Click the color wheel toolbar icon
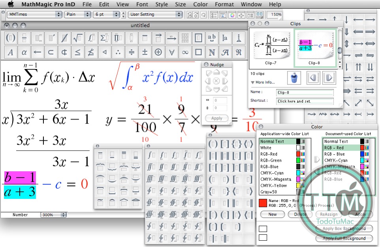380x247 pixels. (x=232, y=15)
